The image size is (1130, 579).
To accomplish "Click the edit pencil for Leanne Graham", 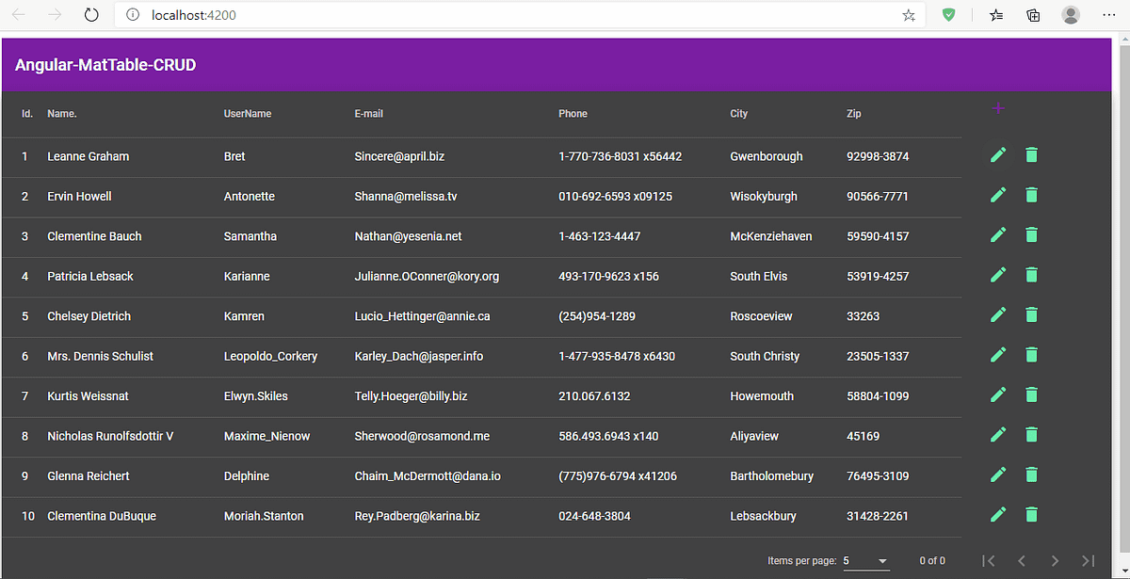I will click(x=998, y=154).
